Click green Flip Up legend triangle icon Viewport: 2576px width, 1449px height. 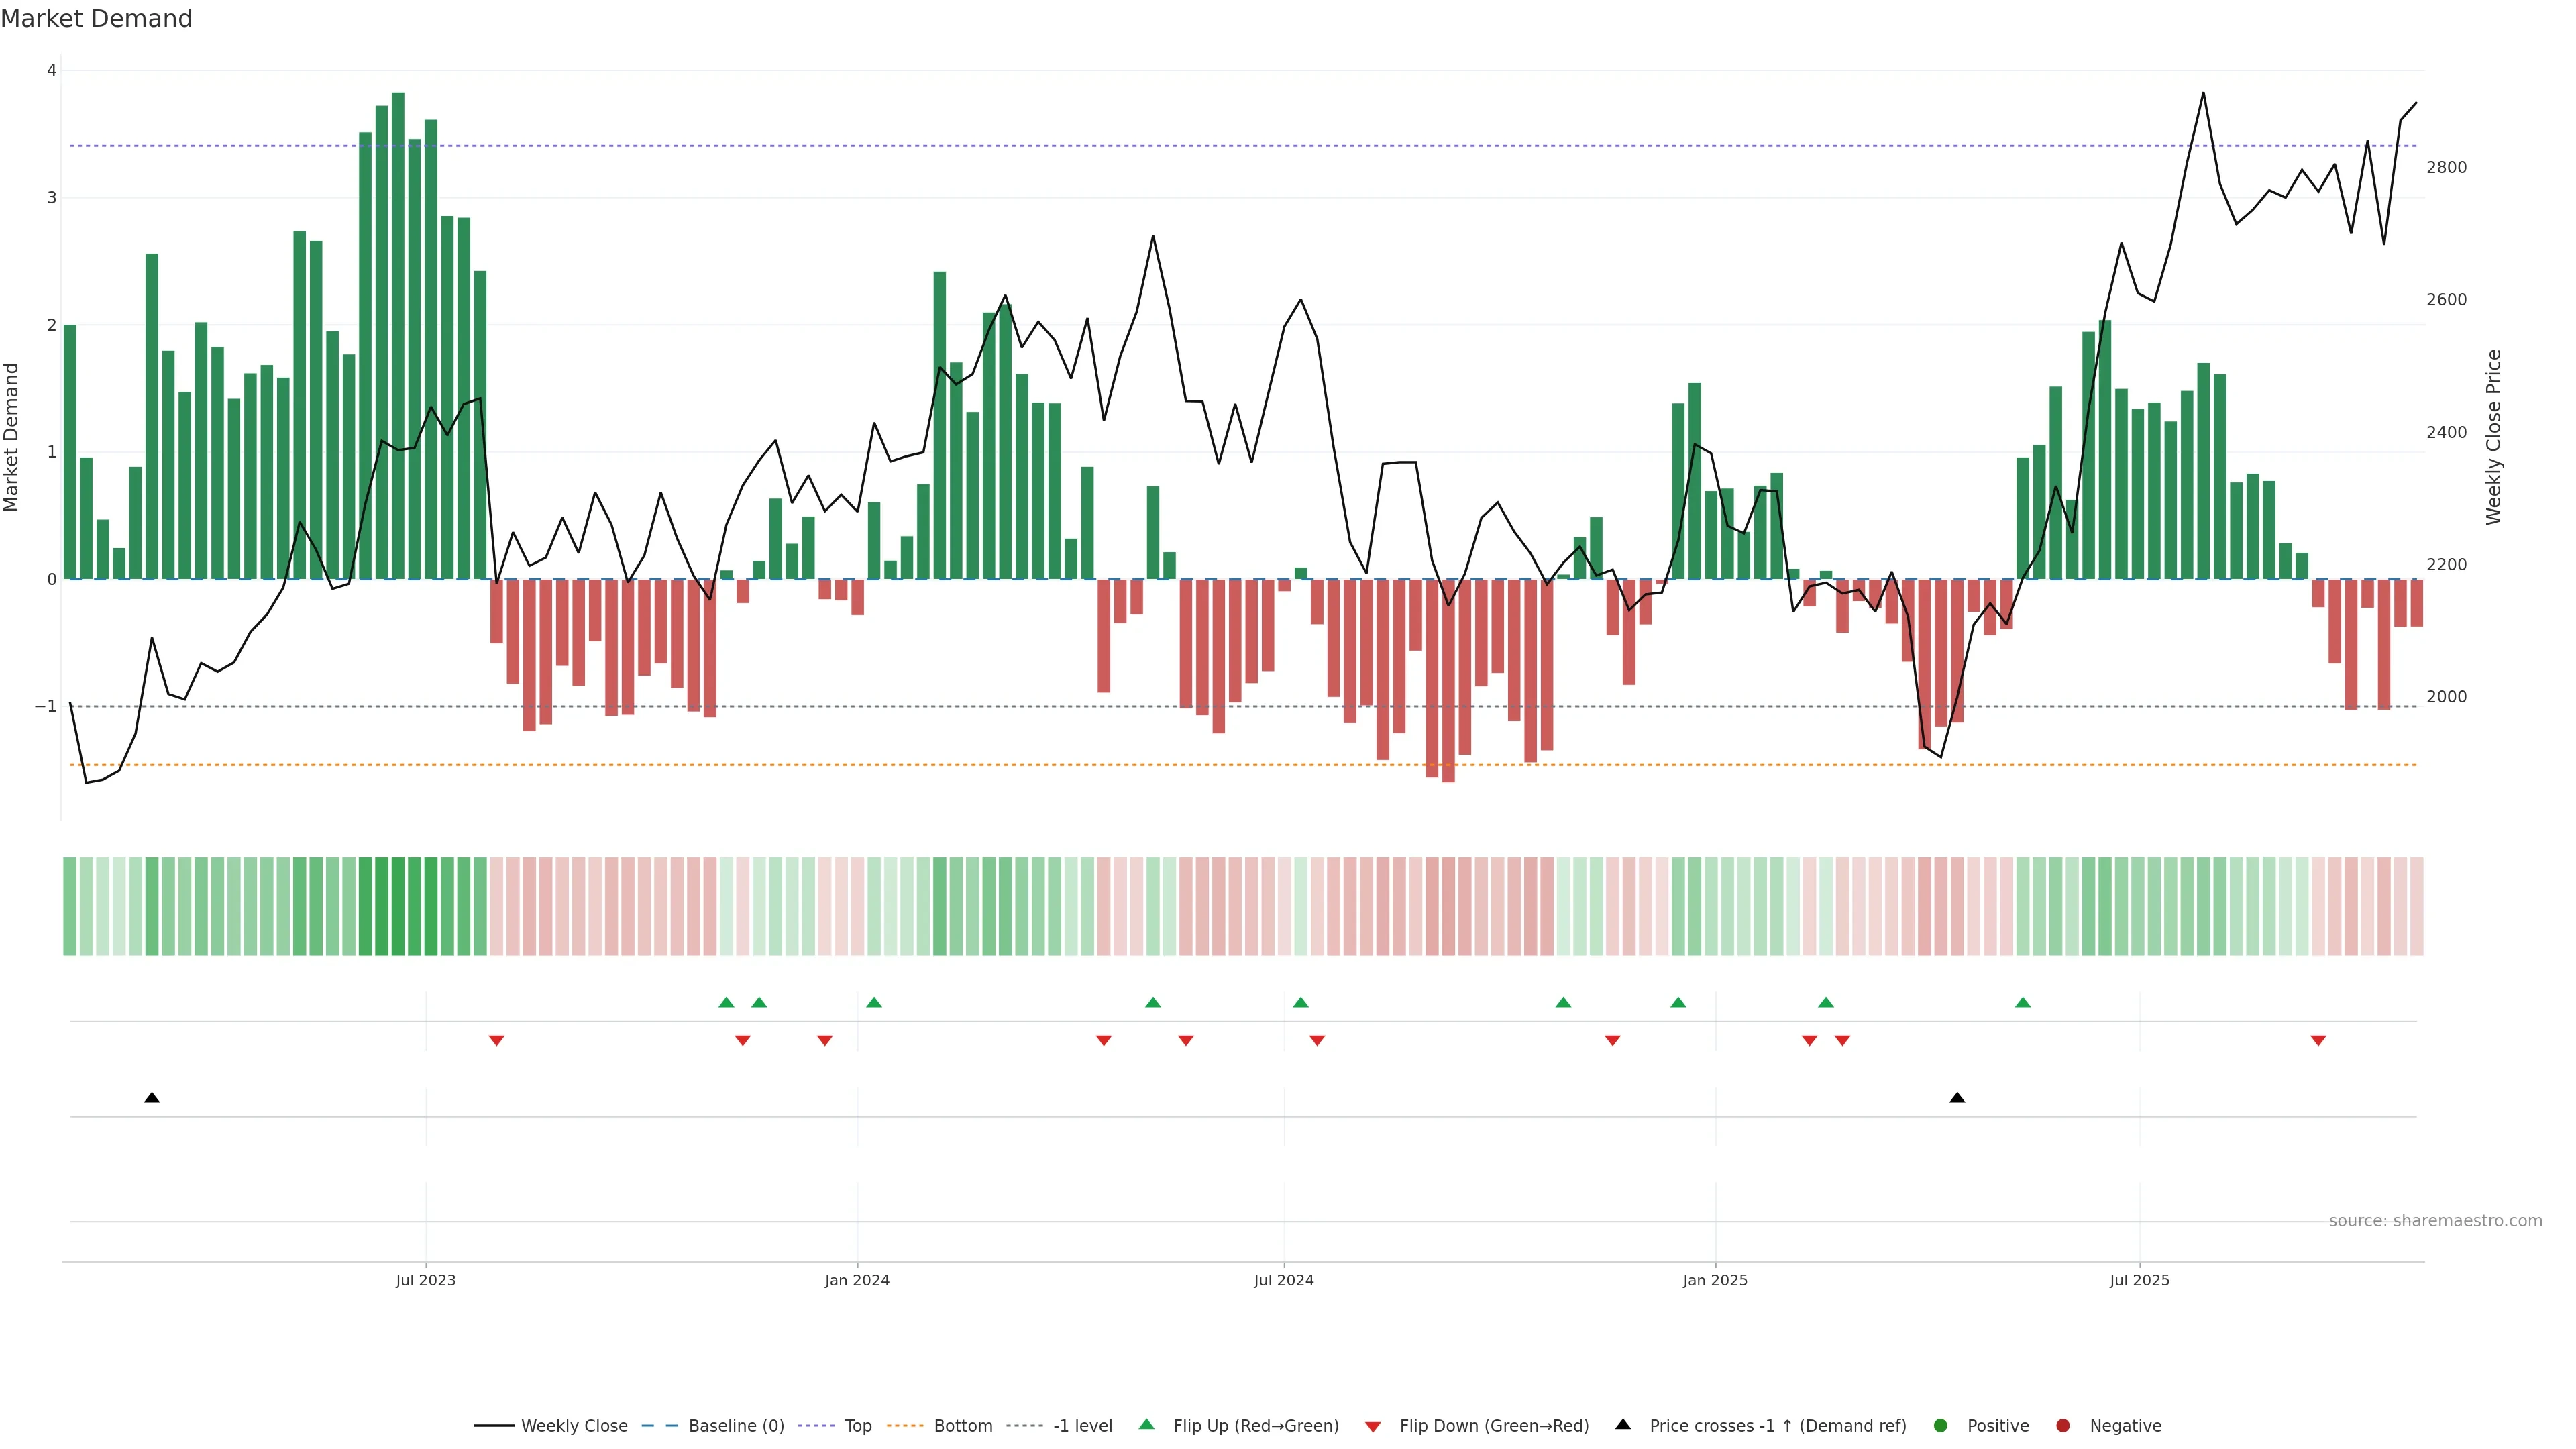tap(1147, 1424)
